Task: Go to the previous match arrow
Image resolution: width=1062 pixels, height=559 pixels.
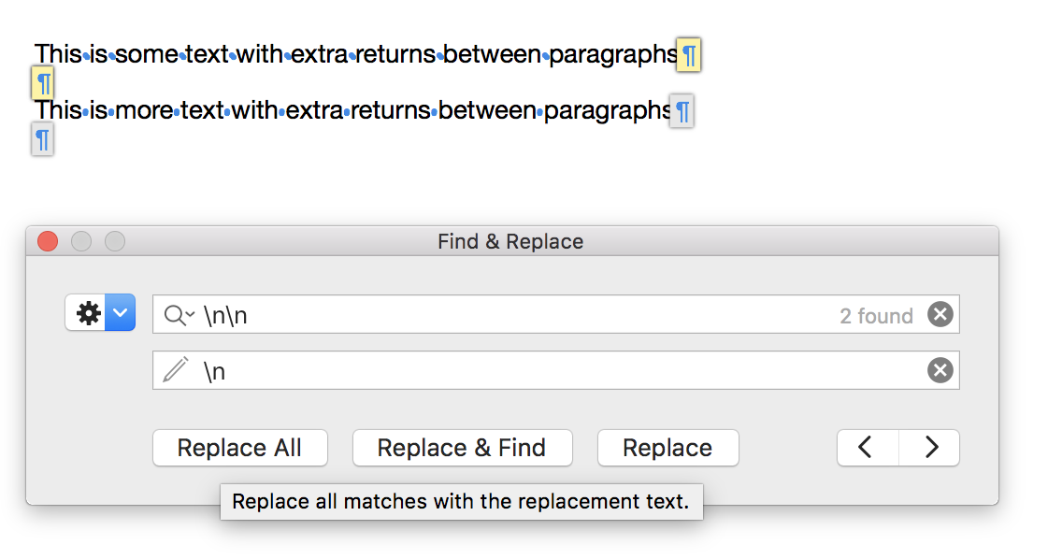Action: pyautogui.click(x=867, y=448)
